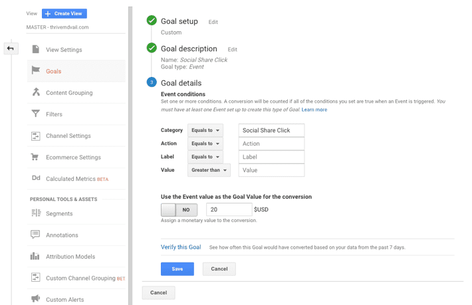Click the back arrow icon
Image resolution: width=472 pixels, height=305 pixels.
point(11,48)
